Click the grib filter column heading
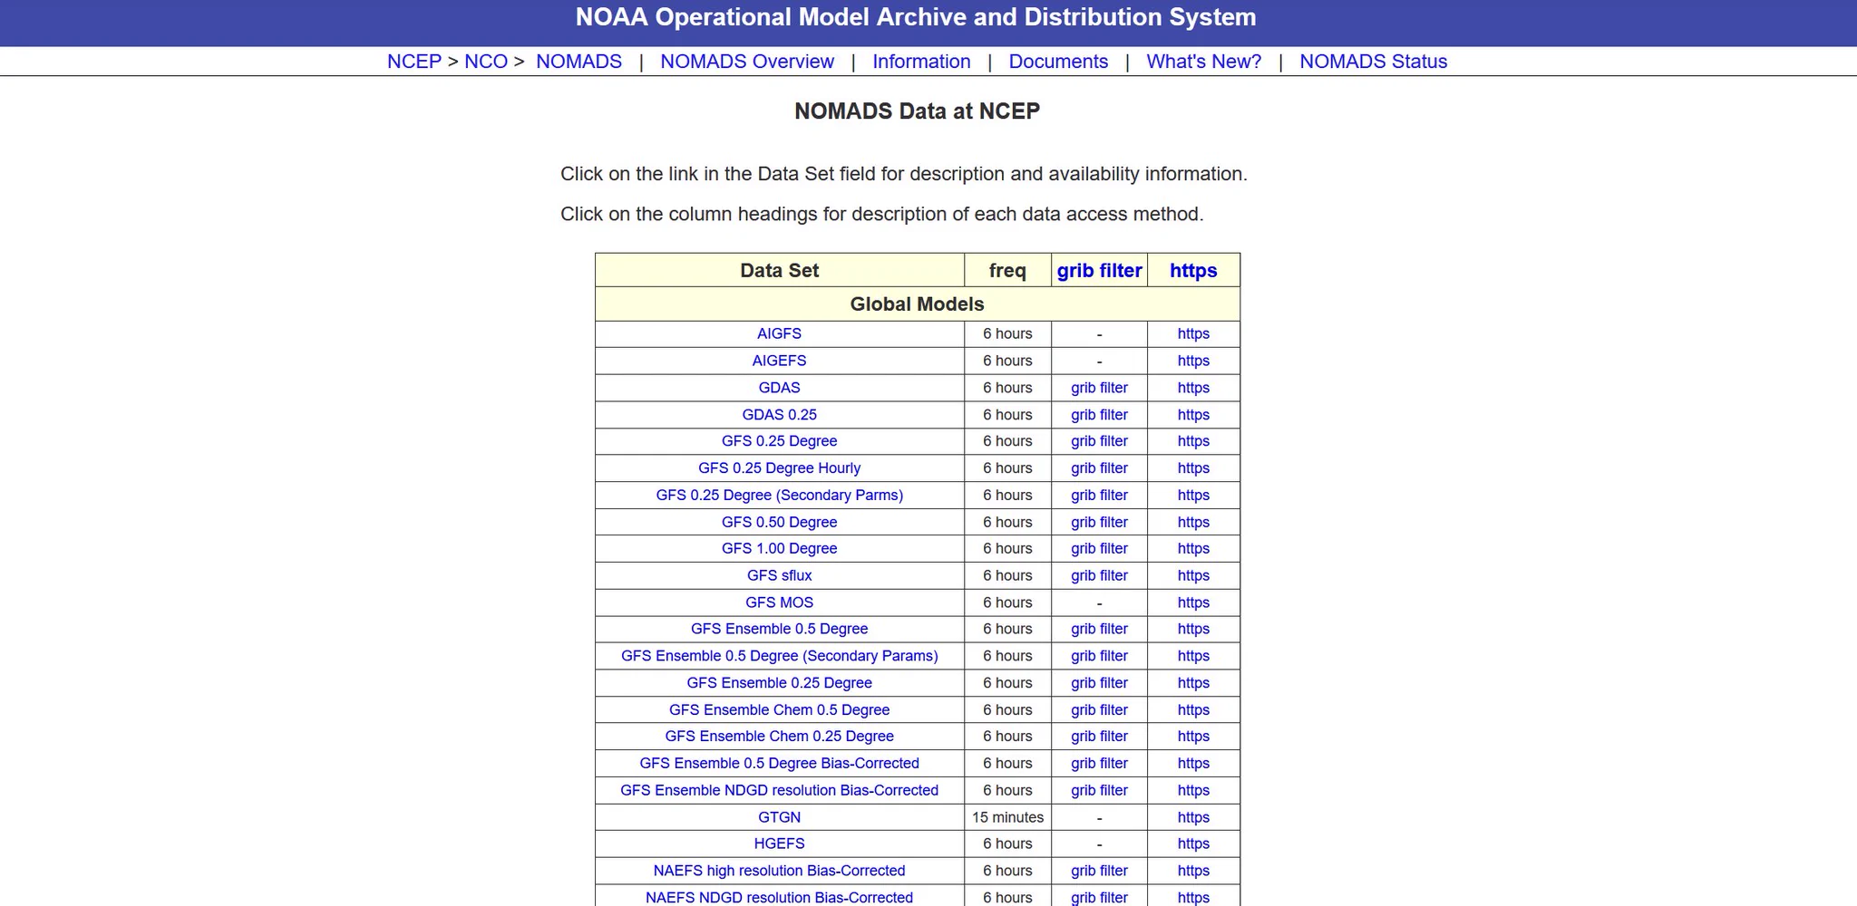This screenshot has height=906, width=1857. pyautogui.click(x=1099, y=270)
